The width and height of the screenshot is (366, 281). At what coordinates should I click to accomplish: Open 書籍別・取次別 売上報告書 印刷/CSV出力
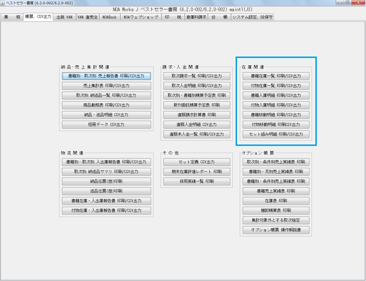click(x=106, y=76)
